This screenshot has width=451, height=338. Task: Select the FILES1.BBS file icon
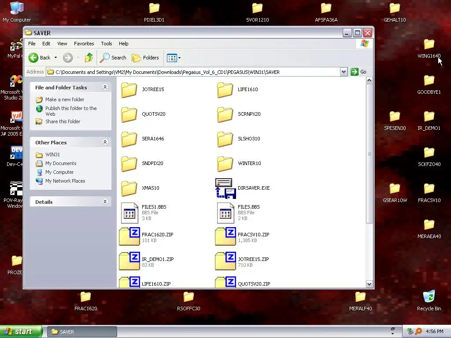(129, 213)
